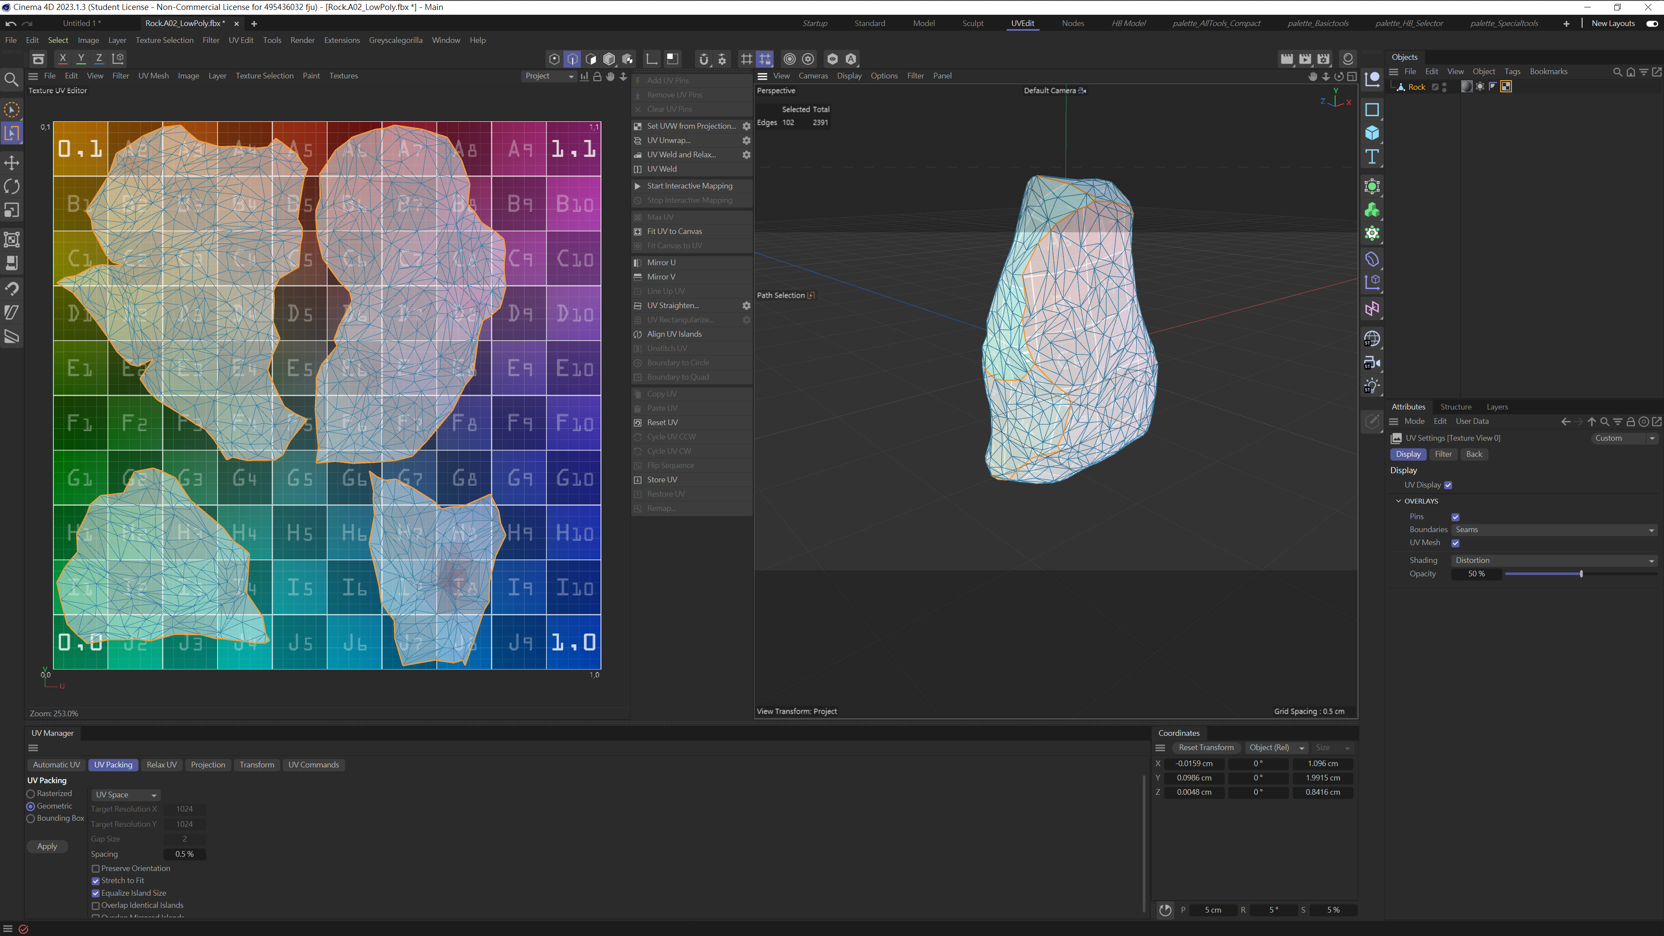This screenshot has width=1664, height=936.
Task: Select the Rasterized packing option
Action: point(30,794)
